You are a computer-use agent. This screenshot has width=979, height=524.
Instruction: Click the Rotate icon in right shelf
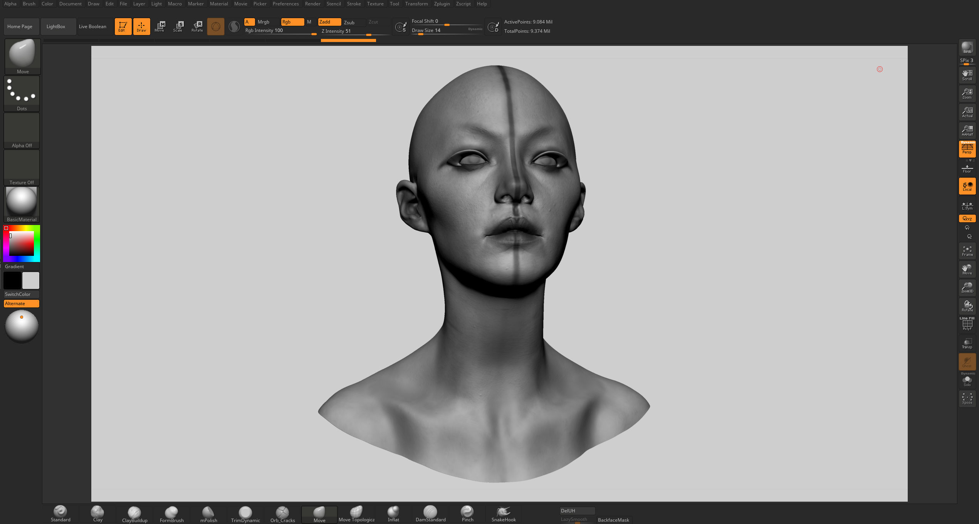click(x=967, y=306)
